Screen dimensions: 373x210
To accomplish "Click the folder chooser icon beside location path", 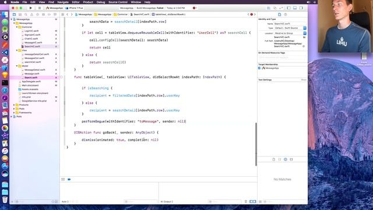I will click(304, 37).
